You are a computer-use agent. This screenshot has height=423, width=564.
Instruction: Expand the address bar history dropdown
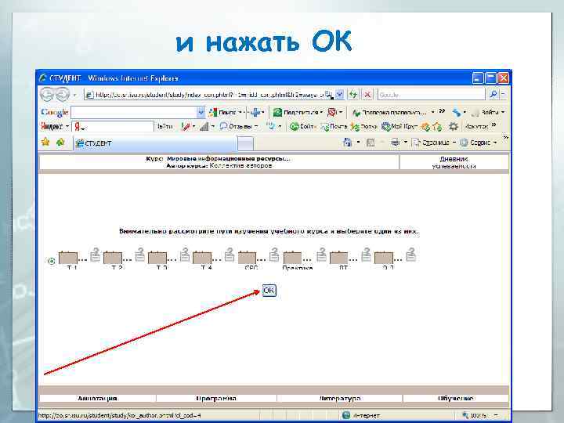[340, 95]
